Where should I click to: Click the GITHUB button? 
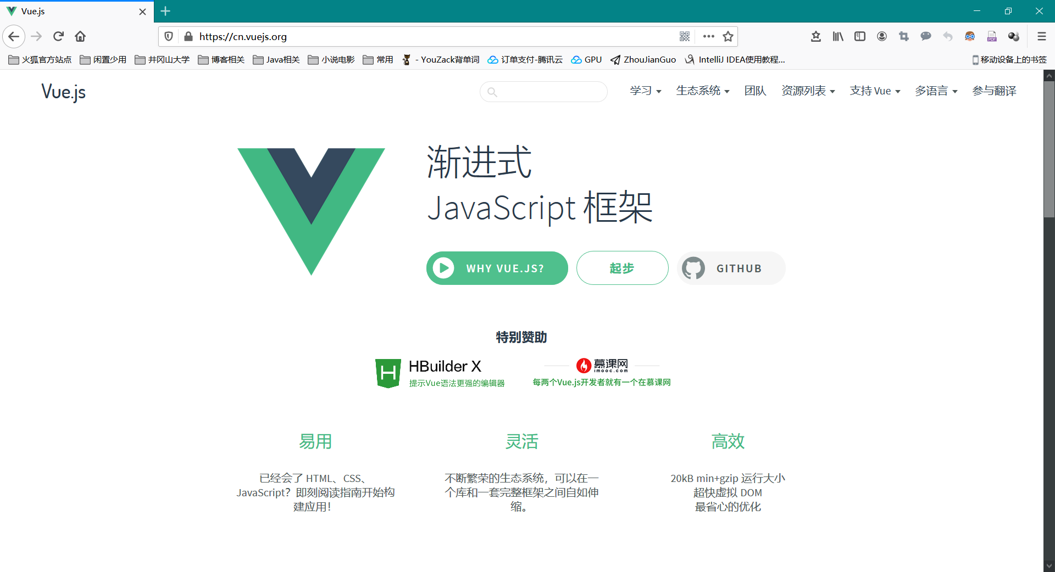pyautogui.click(x=731, y=268)
